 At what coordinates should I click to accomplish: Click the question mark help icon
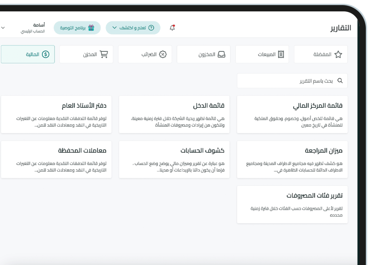click(x=151, y=28)
